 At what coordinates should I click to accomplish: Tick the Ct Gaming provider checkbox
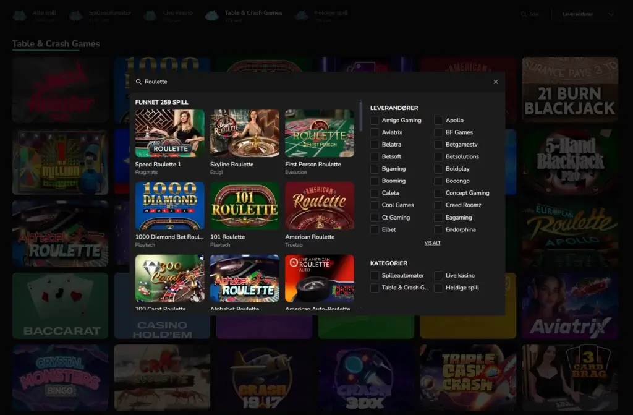click(x=375, y=218)
